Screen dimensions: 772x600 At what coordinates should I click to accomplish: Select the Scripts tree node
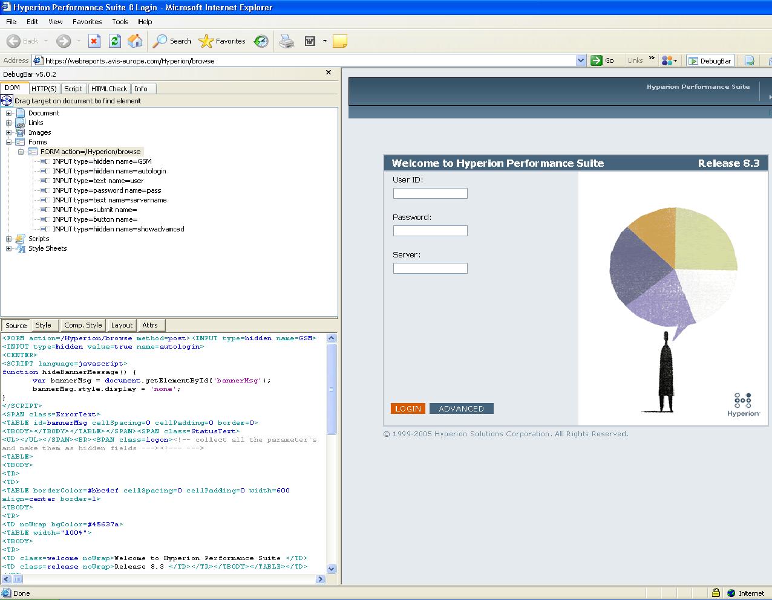point(39,239)
